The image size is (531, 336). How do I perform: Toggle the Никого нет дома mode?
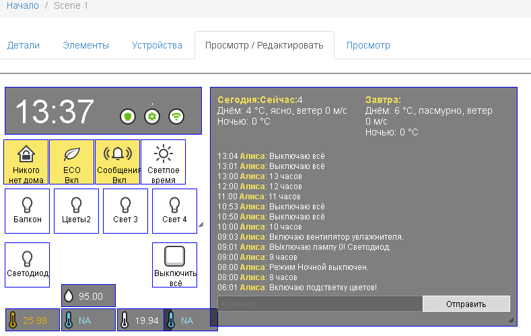coord(26,162)
